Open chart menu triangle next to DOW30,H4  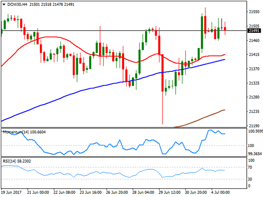pyautogui.click(x=4, y=5)
